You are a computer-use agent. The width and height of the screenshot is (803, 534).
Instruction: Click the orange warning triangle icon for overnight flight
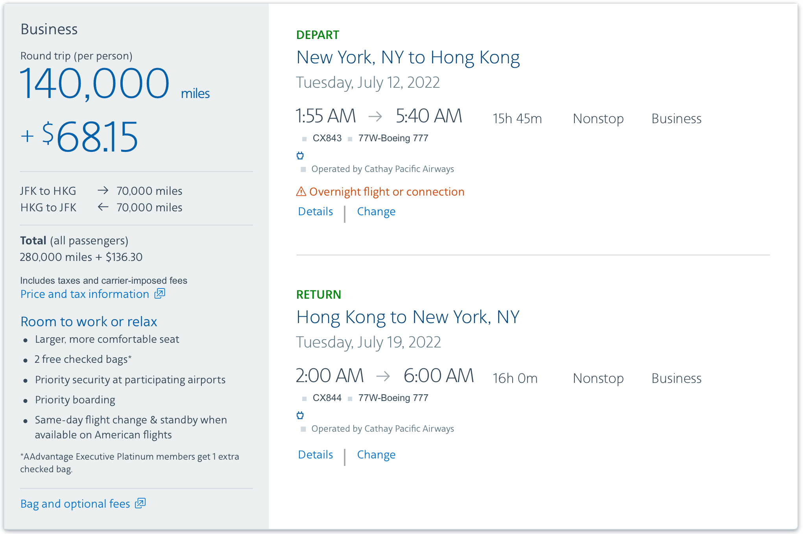click(x=301, y=192)
